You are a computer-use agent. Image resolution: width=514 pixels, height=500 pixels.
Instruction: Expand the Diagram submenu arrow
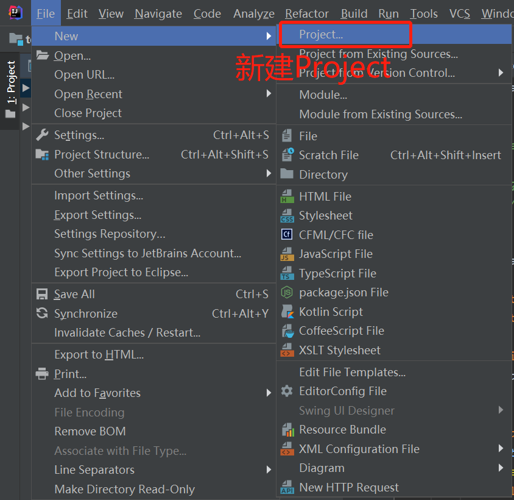pos(501,468)
